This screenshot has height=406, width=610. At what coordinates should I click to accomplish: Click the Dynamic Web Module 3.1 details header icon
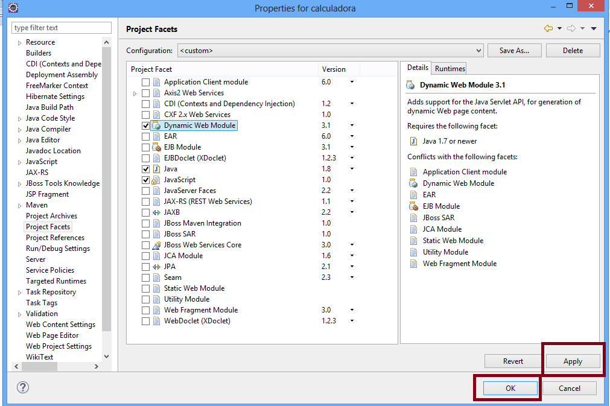point(410,85)
